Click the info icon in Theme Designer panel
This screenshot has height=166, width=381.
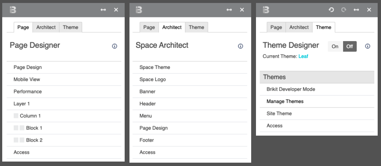click(368, 46)
